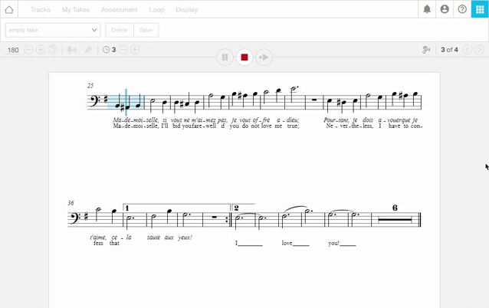489x308 pixels.
Task: Click the lyric 'a-dieu;' in first line
Action: click(288, 120)
